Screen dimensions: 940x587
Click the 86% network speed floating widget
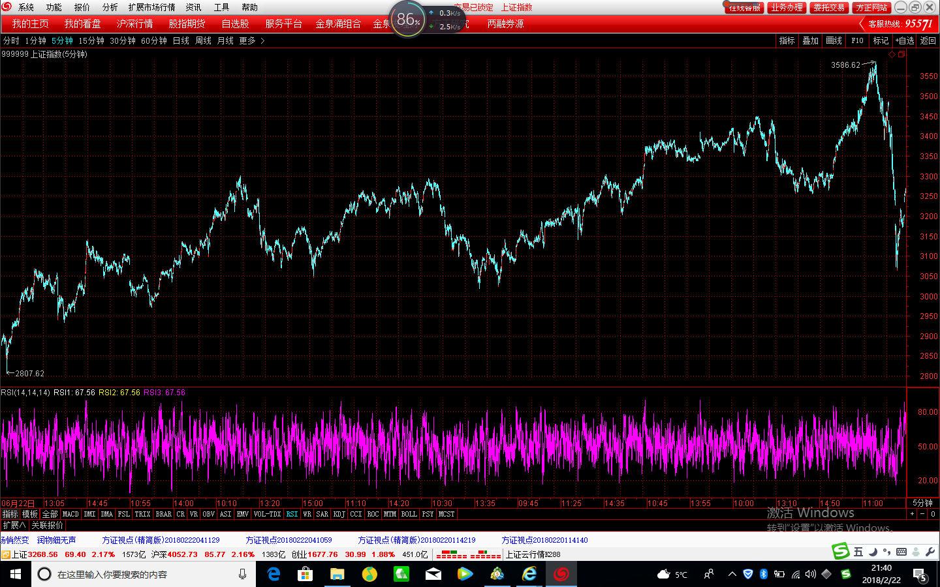(408, 20)
